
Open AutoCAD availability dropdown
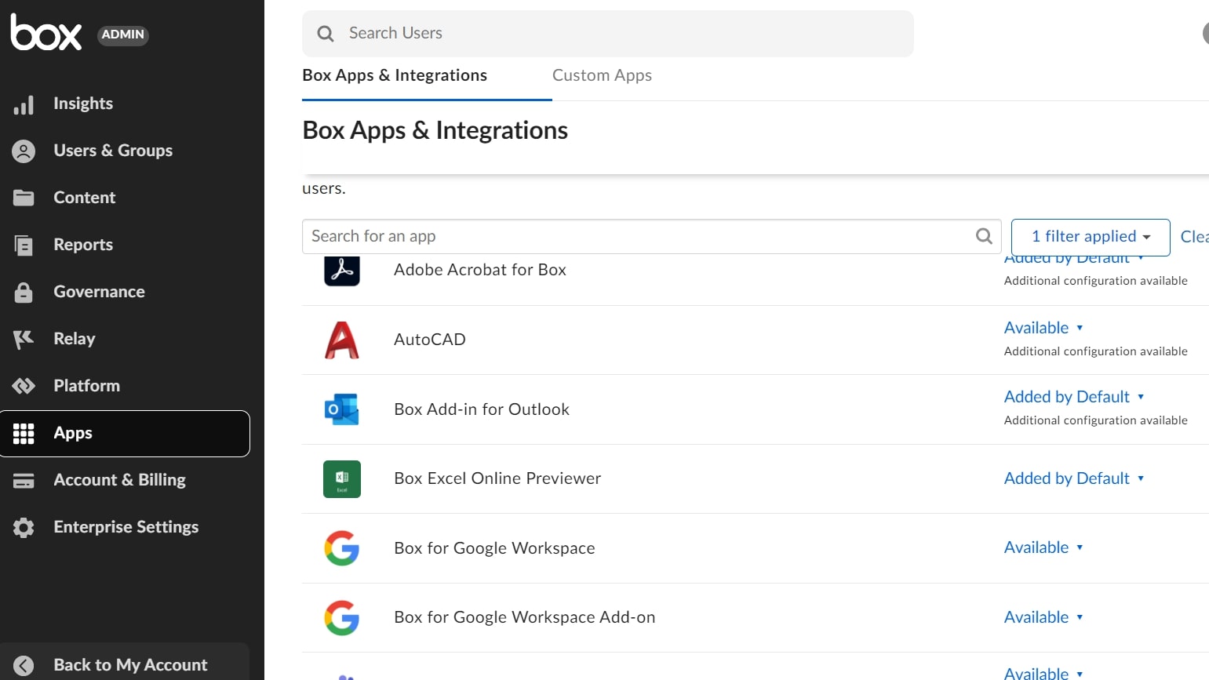click(x=1043, y=328)
